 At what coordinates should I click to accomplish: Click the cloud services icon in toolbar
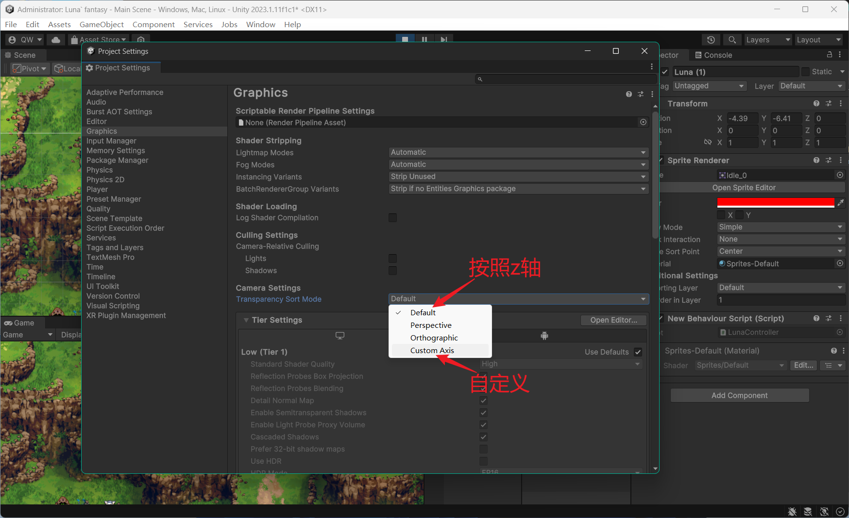[x=56, y=40]
